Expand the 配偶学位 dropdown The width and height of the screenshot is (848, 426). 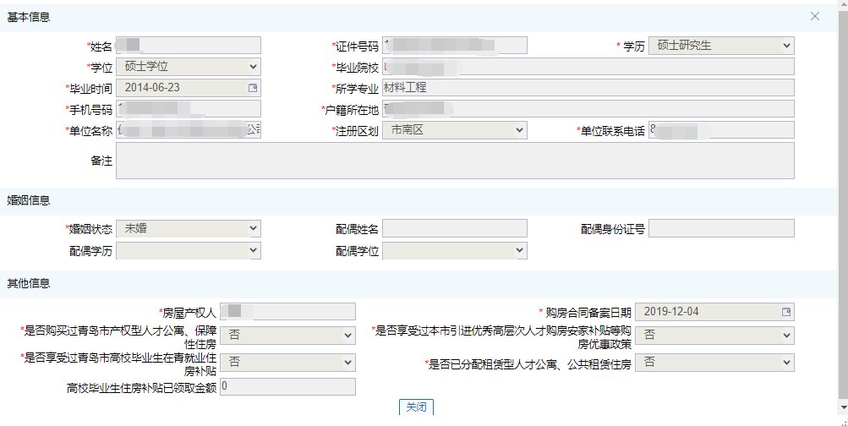click(455, 251)
